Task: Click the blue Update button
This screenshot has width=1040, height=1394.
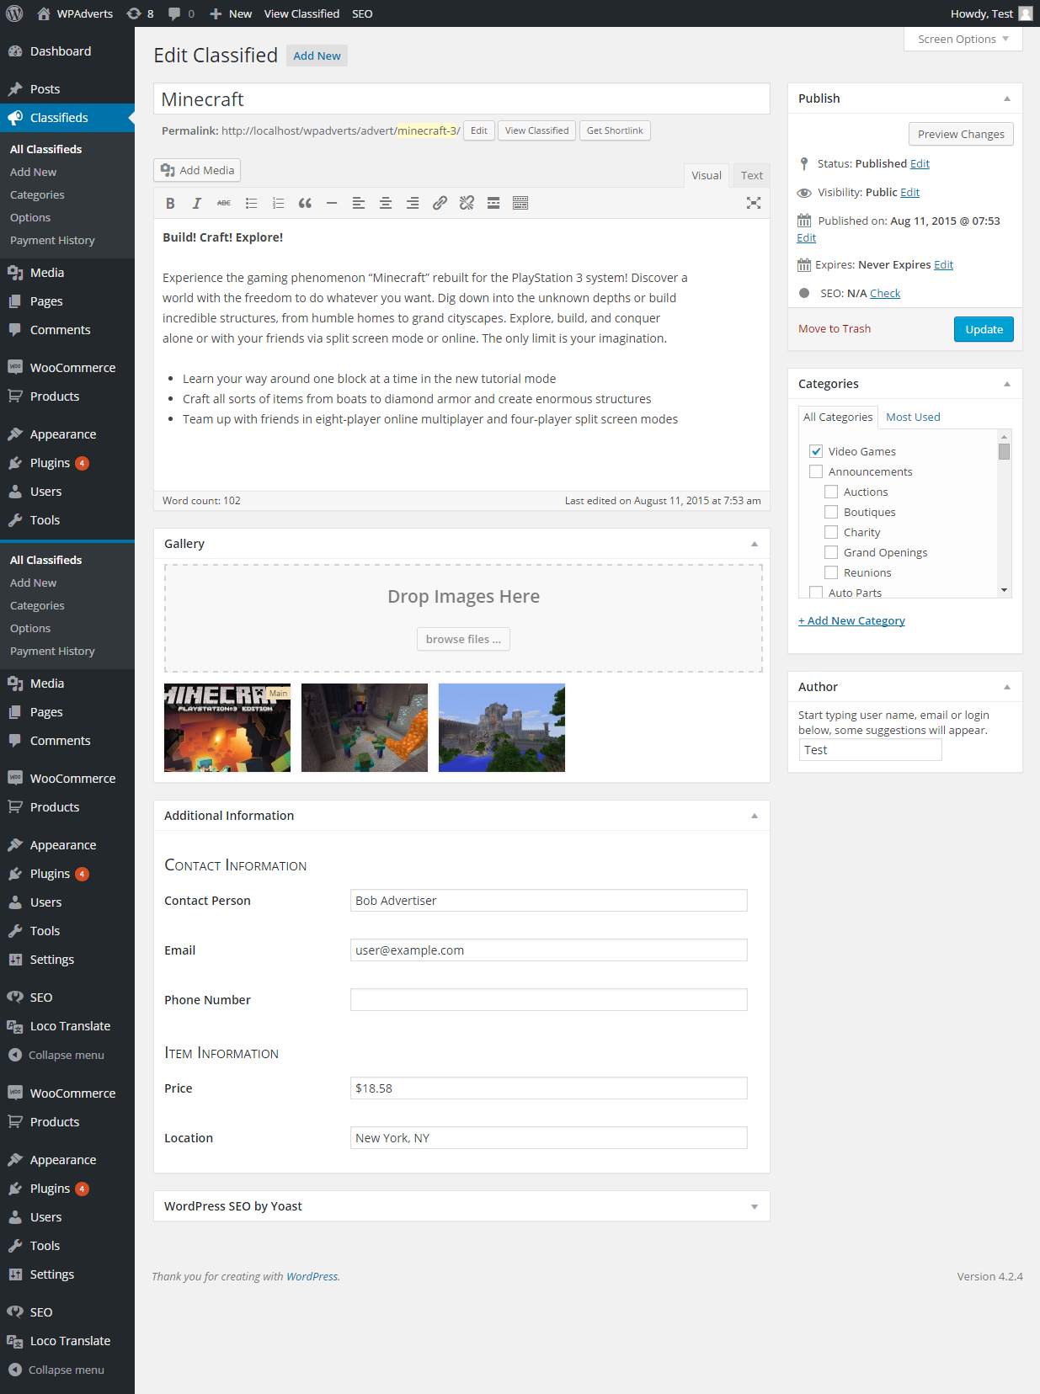Action: tap(984, 329)
